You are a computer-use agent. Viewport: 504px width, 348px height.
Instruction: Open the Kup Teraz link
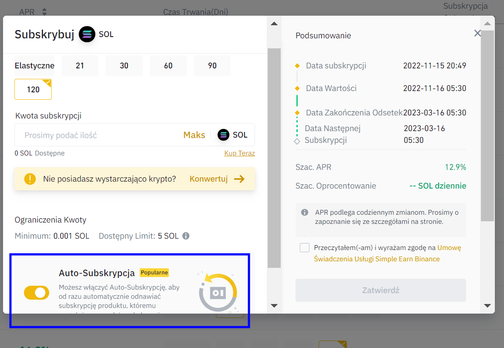(239, 153)
